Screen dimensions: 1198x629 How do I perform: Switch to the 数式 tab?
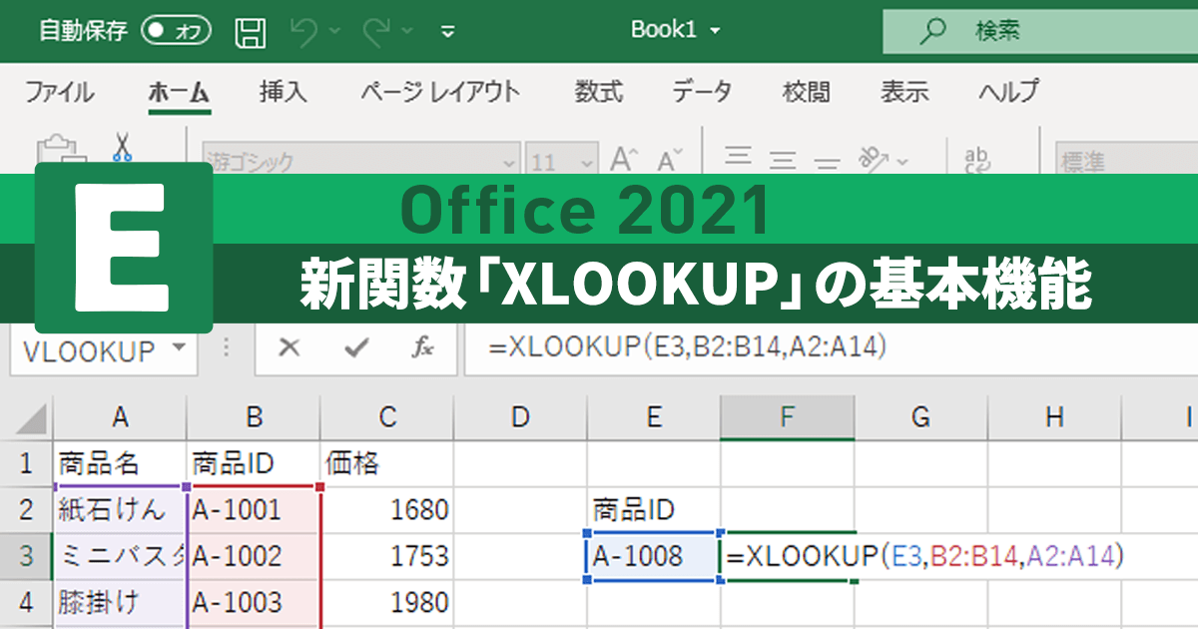(x=599, y=92)
